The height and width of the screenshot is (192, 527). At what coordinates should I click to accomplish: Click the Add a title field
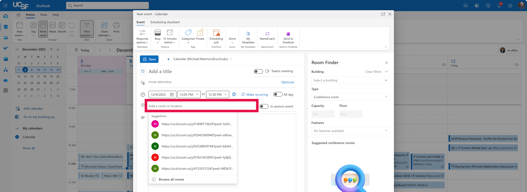[x=199, y=72]
